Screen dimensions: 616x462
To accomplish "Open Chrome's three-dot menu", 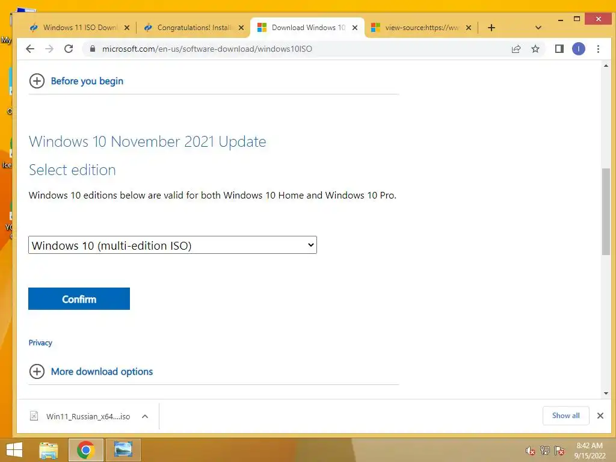I will click(598, 49).
